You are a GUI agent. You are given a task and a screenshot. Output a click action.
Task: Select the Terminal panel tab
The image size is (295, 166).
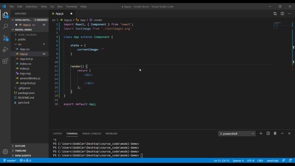pyautogui.click(x=72, y=133)
